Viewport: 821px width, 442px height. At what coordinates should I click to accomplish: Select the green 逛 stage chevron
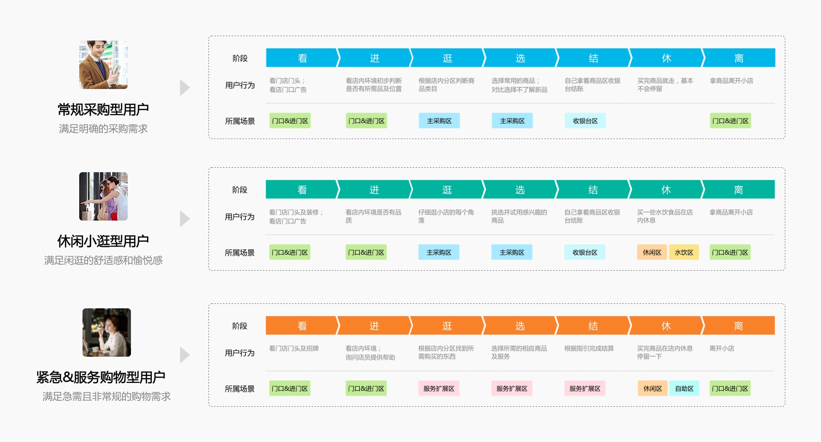(447, 189)
